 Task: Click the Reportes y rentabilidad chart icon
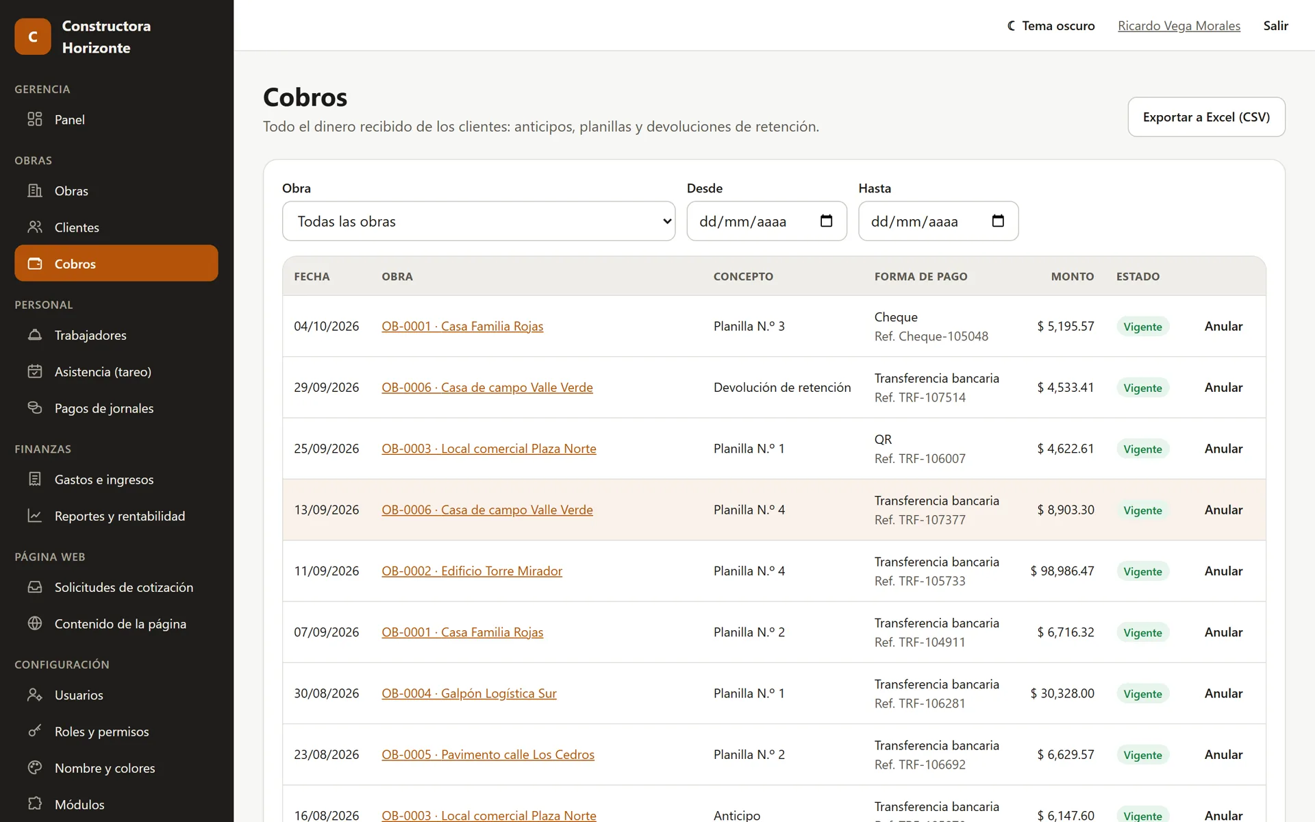[35, 516]
